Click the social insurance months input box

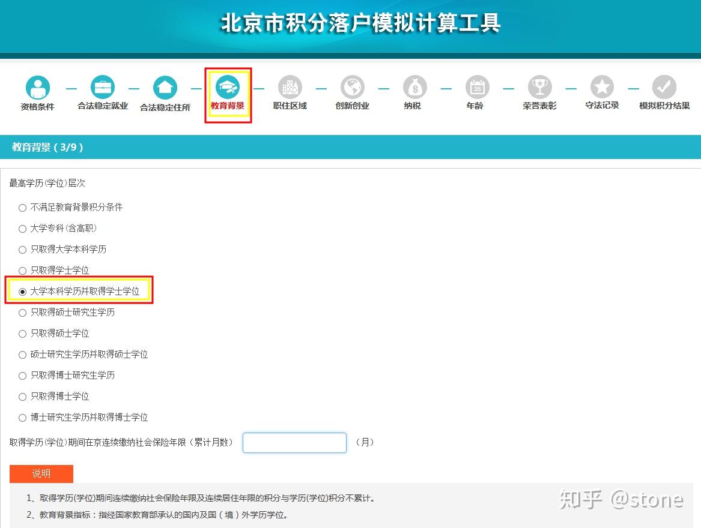click(x=294, y=442)
